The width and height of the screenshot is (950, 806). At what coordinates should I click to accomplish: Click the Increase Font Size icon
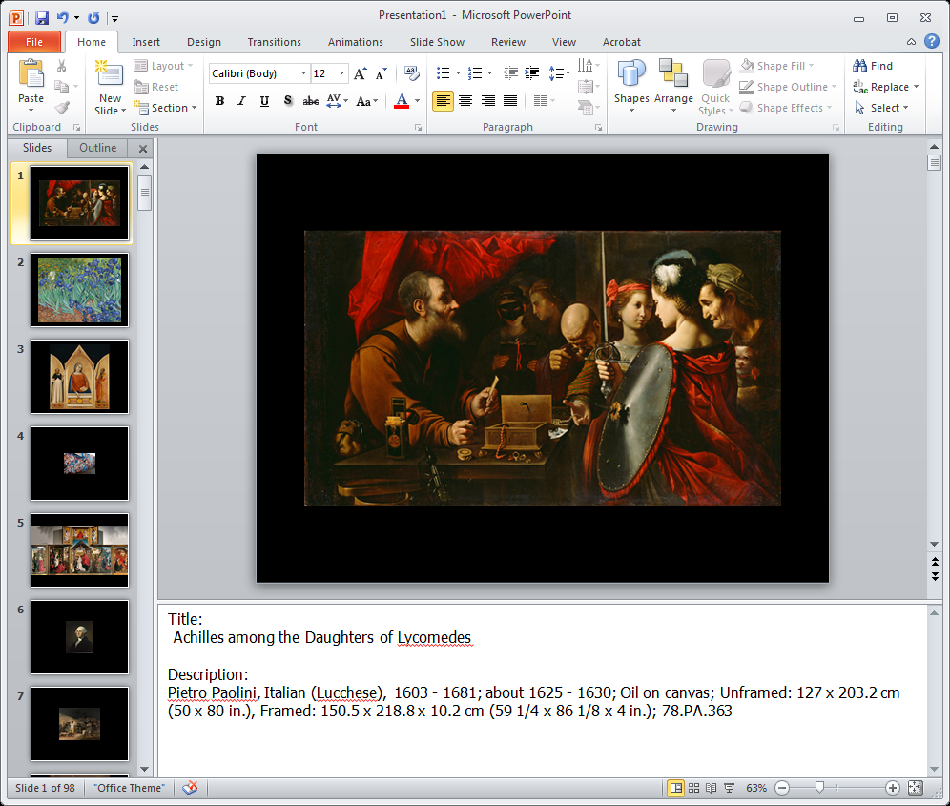(360, 73)
